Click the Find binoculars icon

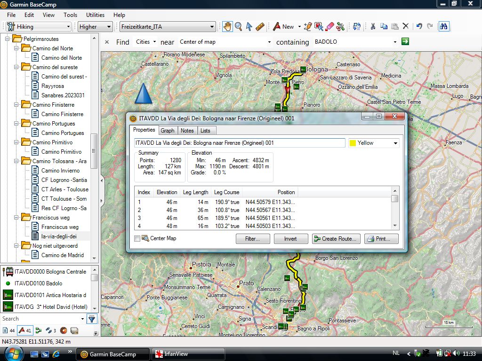tap(443, 27)
